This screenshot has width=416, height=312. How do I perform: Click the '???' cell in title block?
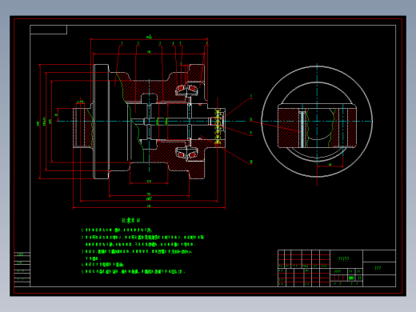point(378,268)
